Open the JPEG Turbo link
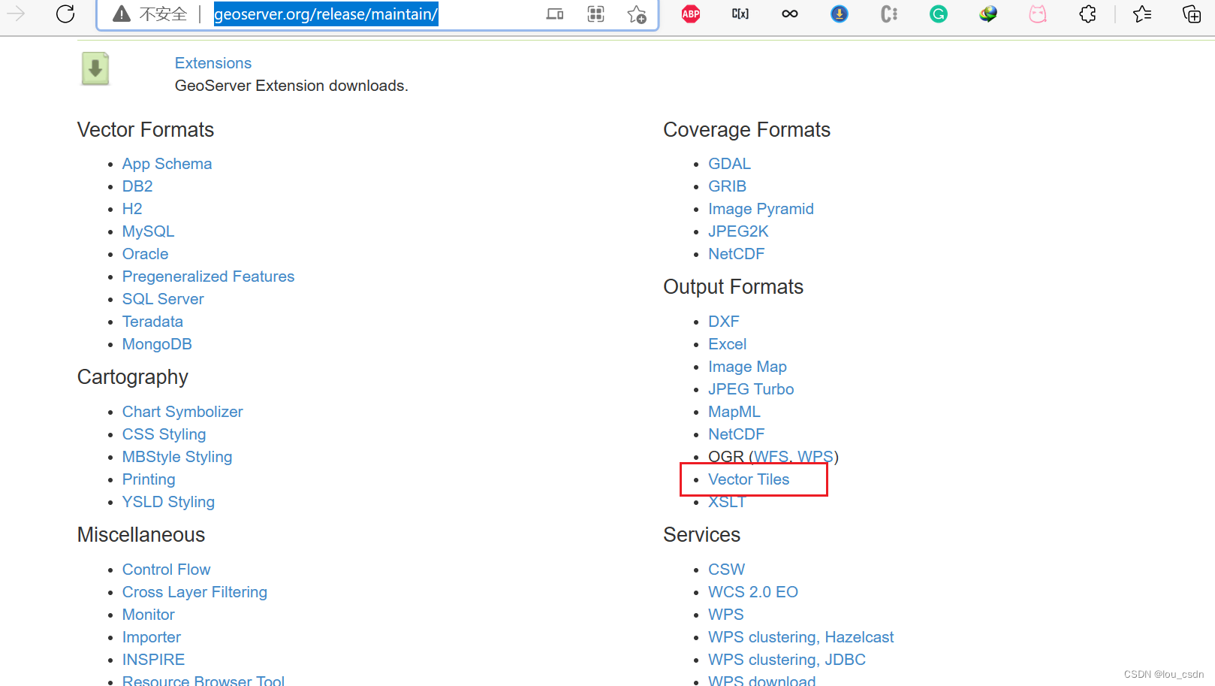This screenshot has height=686, width=1215. pos(751,389)
